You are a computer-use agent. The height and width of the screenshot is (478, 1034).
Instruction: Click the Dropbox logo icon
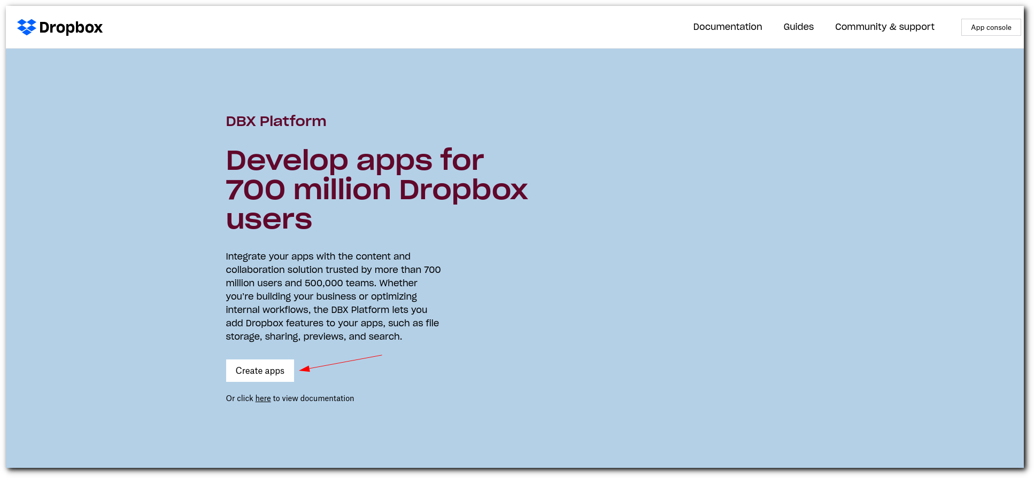pyautogui.click(x=27, y=27)
